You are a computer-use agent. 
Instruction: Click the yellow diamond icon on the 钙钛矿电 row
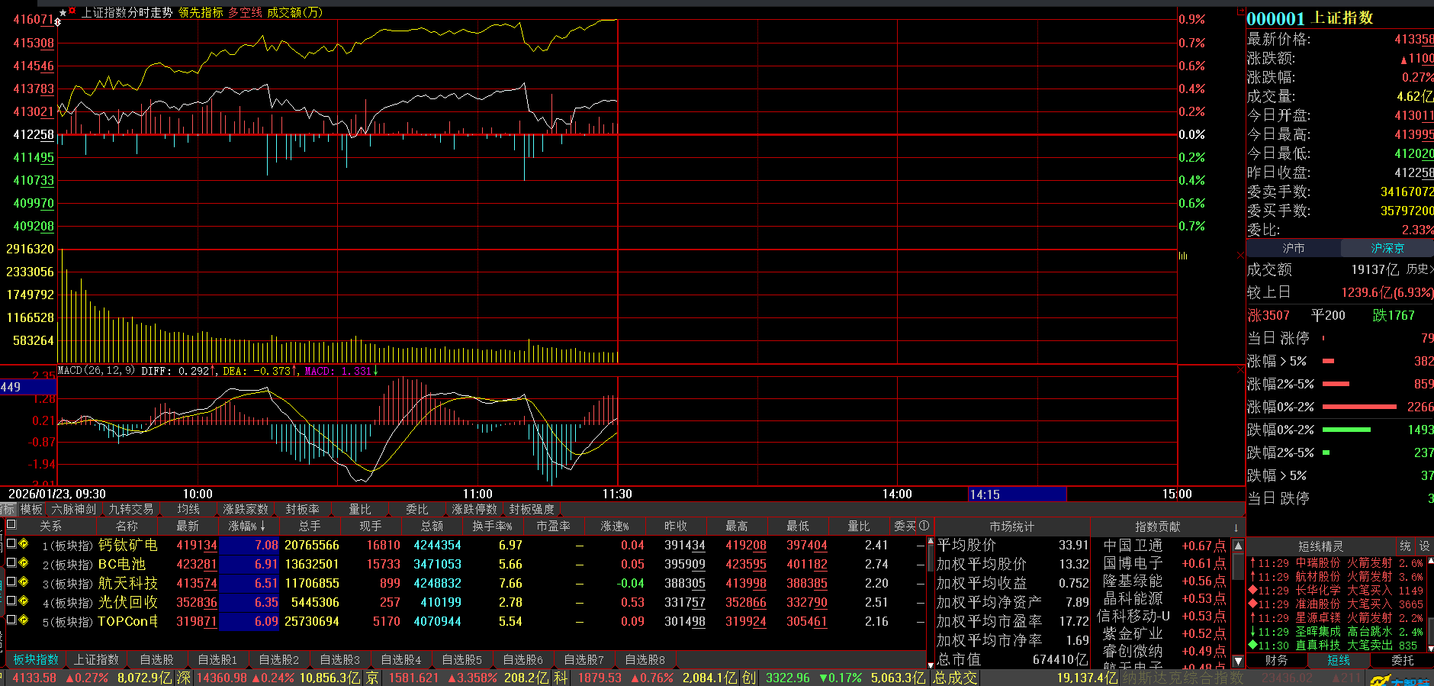click(x=24, y=544)
